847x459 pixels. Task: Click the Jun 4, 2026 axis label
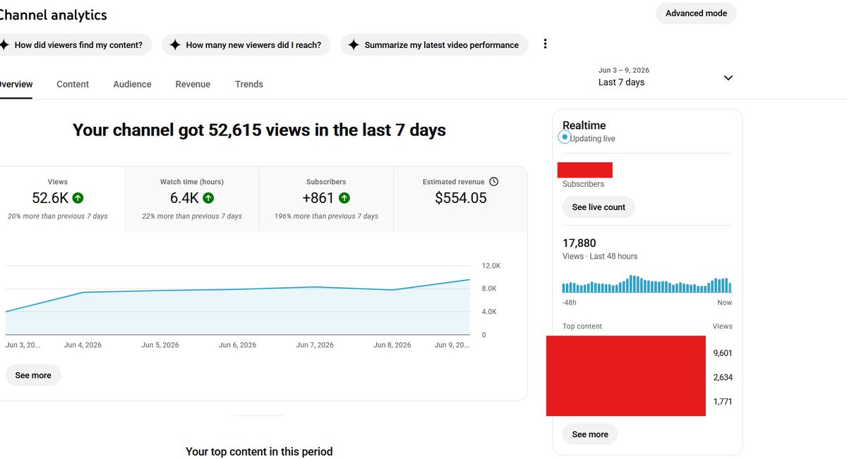click(x=83, y=345)
